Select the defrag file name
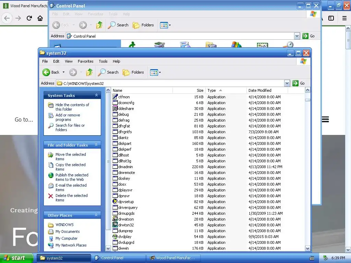Viewport: 351px width, 263px height. [124, 120]
